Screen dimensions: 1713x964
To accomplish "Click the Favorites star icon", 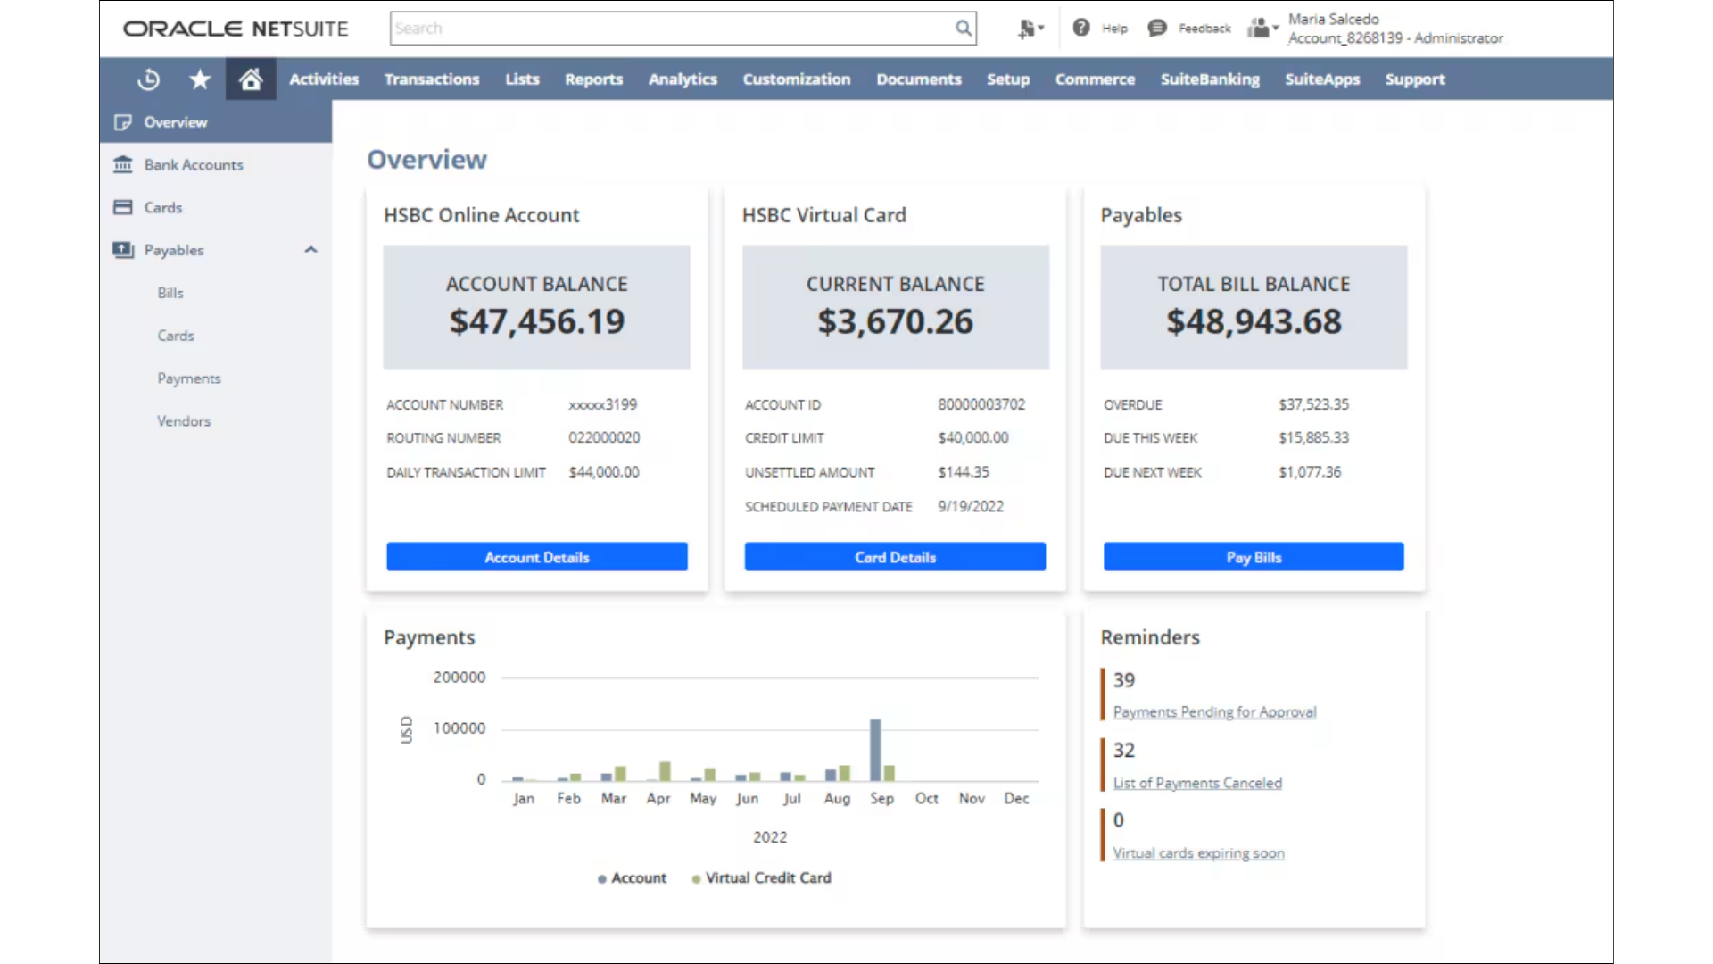I will 199,79.
